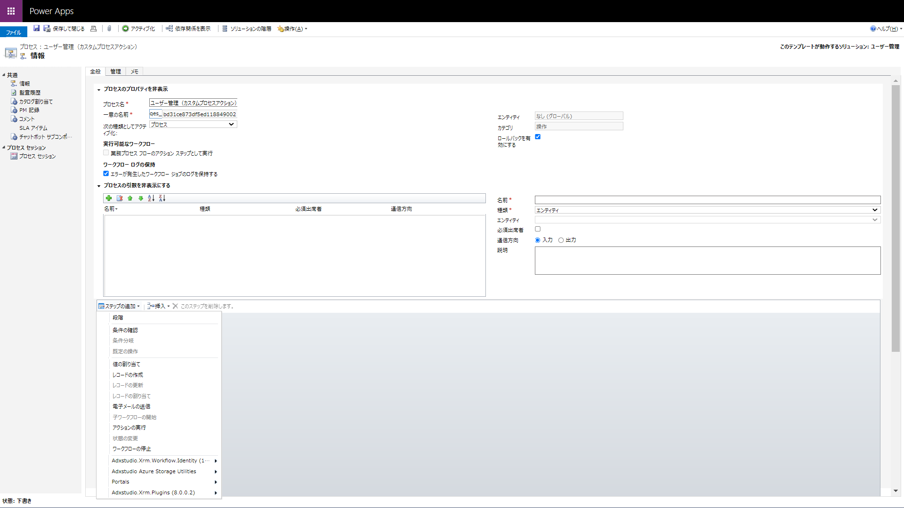
Task: Open 次の種類としてアクティブ化 プロセス dropdown
Action: [x=193, y=125]
